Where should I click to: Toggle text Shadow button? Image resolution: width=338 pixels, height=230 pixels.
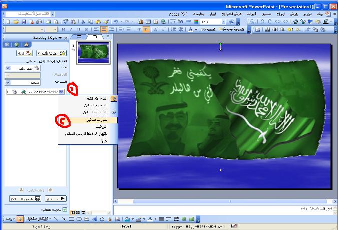pos(87,30)
